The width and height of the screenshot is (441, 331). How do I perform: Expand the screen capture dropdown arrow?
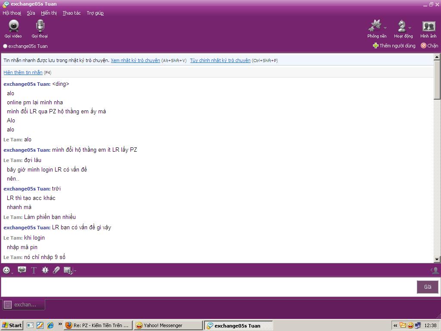[x=75, y=271]
